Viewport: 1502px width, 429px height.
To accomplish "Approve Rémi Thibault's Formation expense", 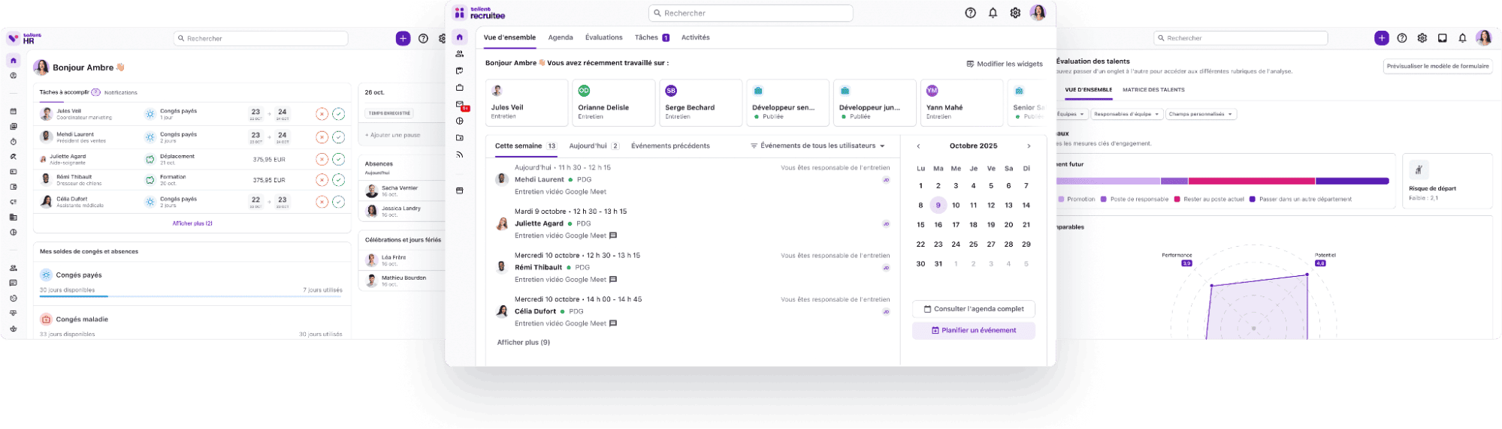I will [339, 180].
